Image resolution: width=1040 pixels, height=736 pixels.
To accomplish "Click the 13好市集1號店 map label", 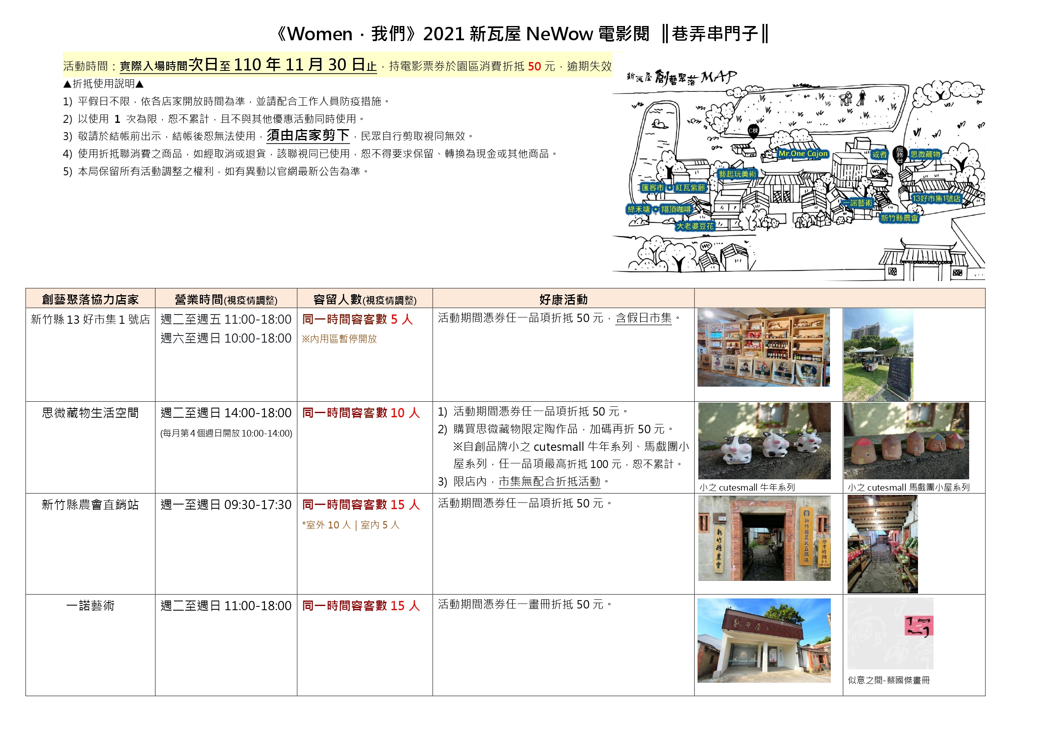I will pyautogui.click(x=936, y=198).
